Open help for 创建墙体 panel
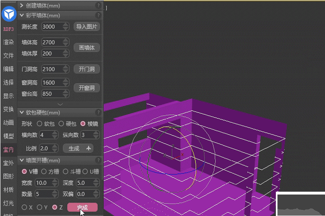The height and width of the screenshot is (216, 325). (98, 6)
